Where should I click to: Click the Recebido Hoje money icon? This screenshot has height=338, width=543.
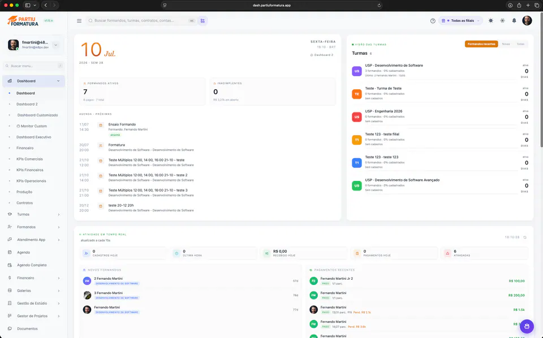pyautogui.click(x=266, y=253)
